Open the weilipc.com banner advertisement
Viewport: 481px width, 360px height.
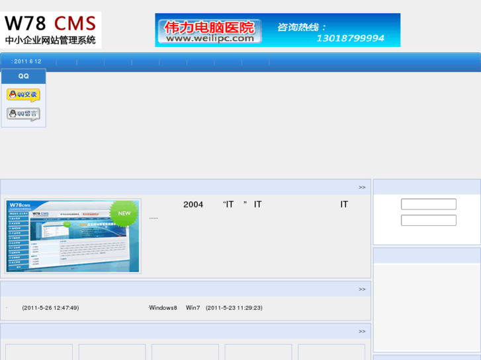click(x=278, y=30)
